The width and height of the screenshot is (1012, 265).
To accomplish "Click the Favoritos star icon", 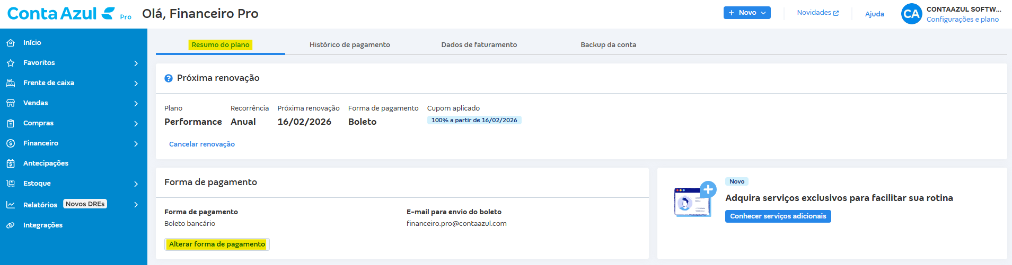I will point(11,63).
